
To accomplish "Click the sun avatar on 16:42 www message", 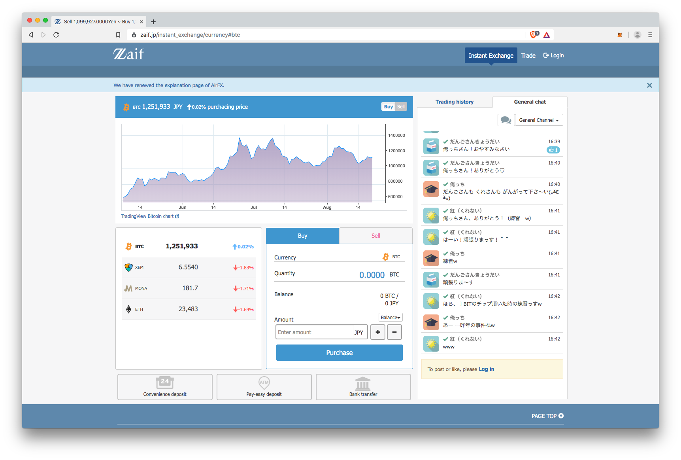I will point(431,344).
